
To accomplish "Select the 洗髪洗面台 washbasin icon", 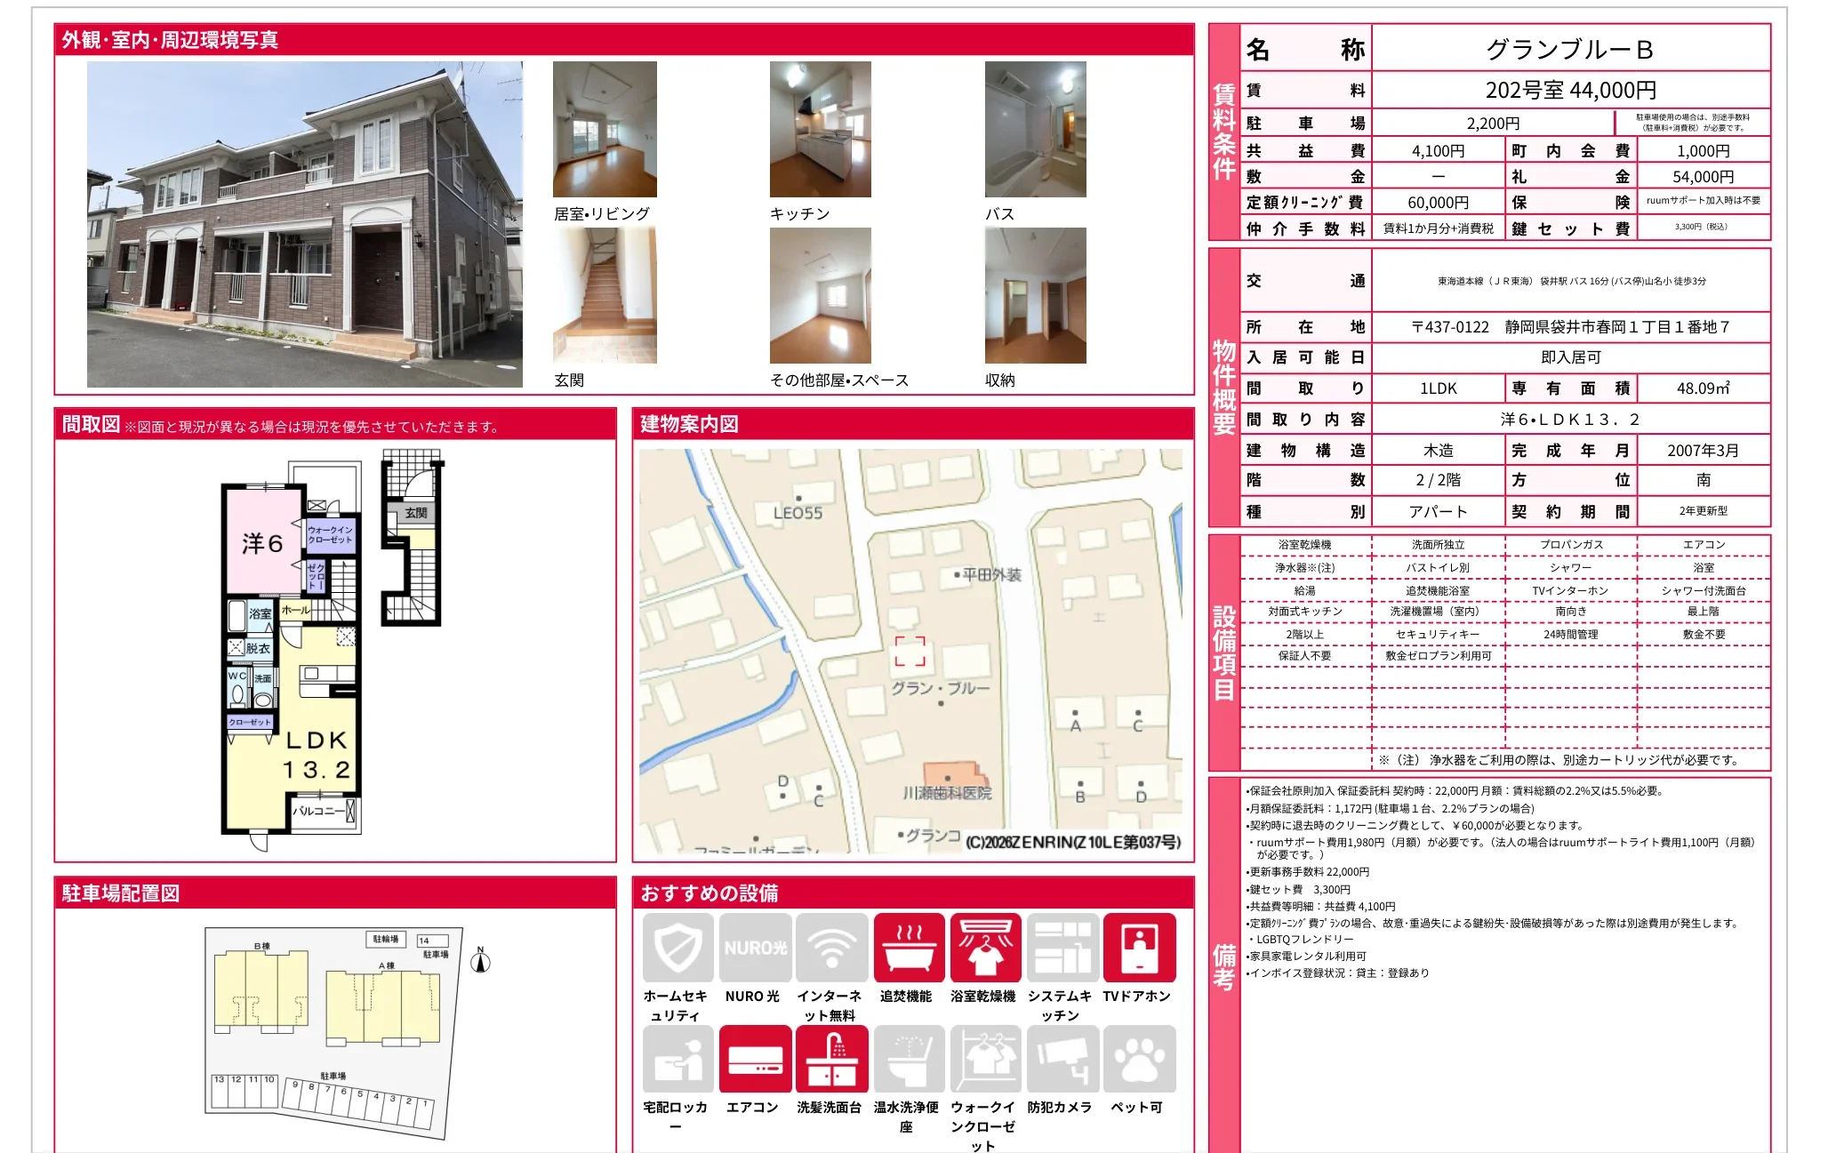I will point(832,1059).
